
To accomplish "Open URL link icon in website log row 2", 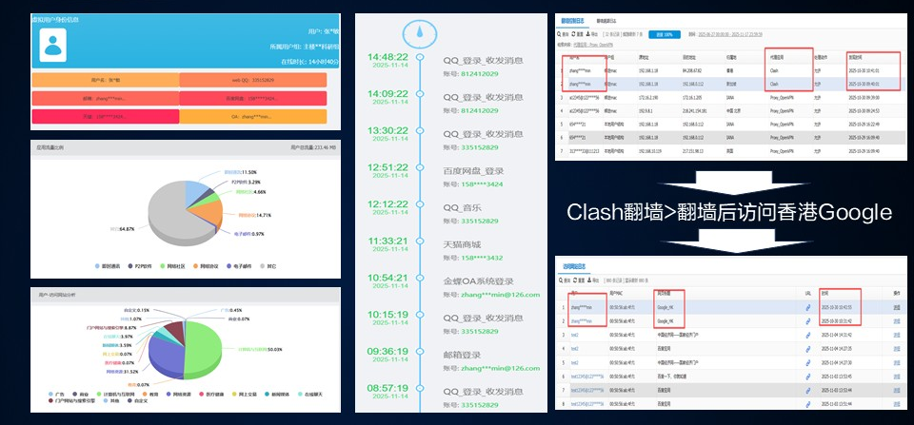I will pos(808,320).
